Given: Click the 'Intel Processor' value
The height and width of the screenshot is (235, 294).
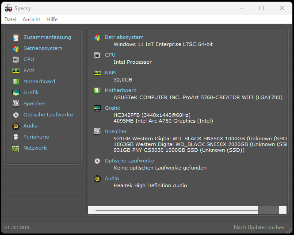Looking at the screenshot, I should pos(133,62).
